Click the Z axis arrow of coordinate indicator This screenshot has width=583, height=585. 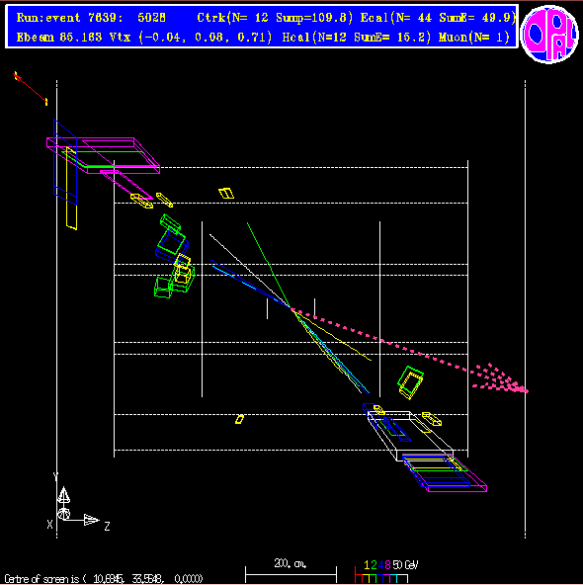pos(91,520)
